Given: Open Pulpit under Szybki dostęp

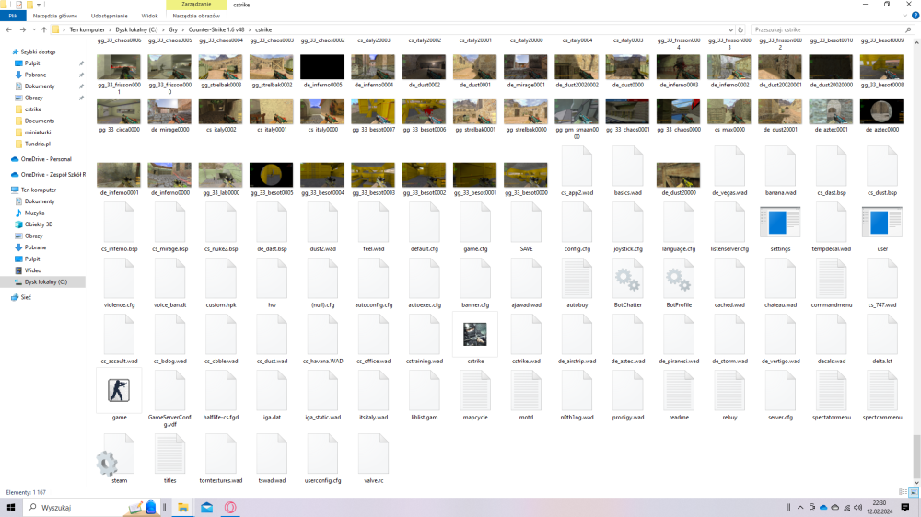Looking at the screenshot, I should (x=32, y=63).
